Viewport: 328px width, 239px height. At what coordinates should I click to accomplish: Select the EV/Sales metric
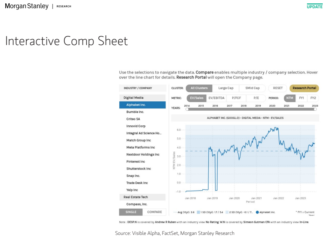click(x=197, y=98)
